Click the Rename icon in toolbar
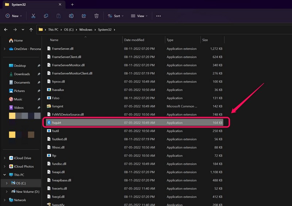This screenshot has height=206, width=292. point(71,16)
